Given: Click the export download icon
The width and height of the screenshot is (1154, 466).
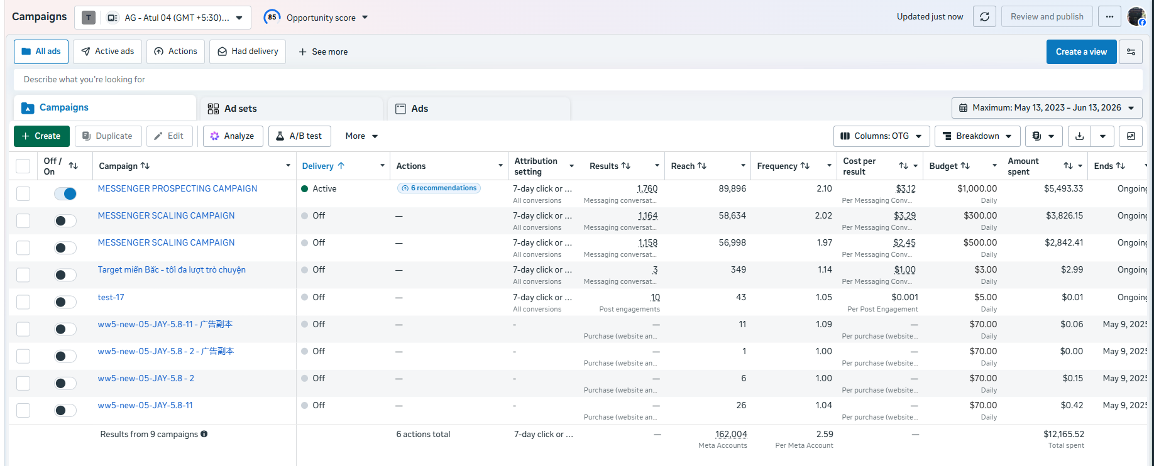Looking at the screenshot, I should pos(1079,136).
